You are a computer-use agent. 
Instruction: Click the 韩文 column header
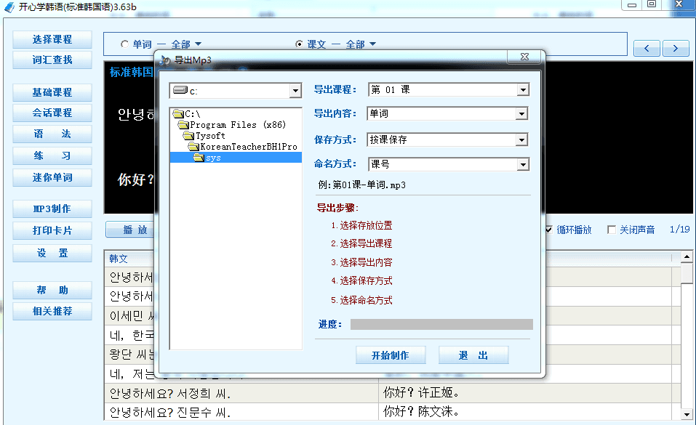click(x=119, y=259)
